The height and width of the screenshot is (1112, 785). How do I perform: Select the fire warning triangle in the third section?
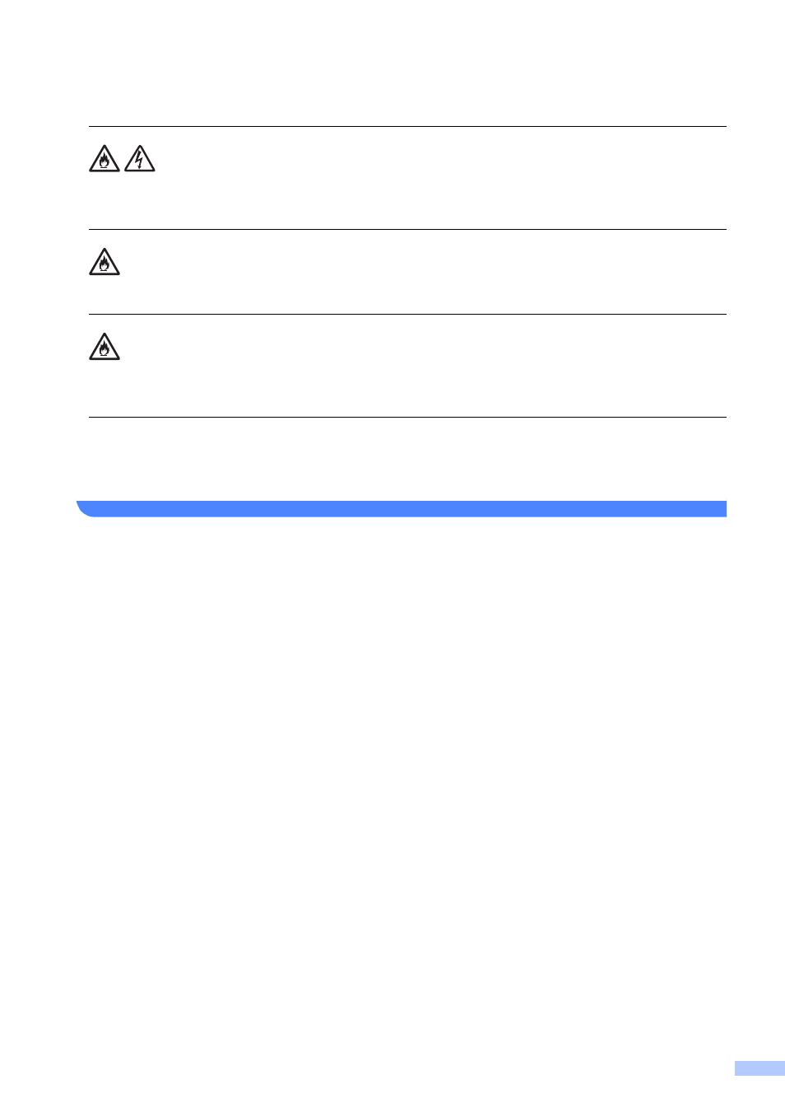tap(105, 347)
